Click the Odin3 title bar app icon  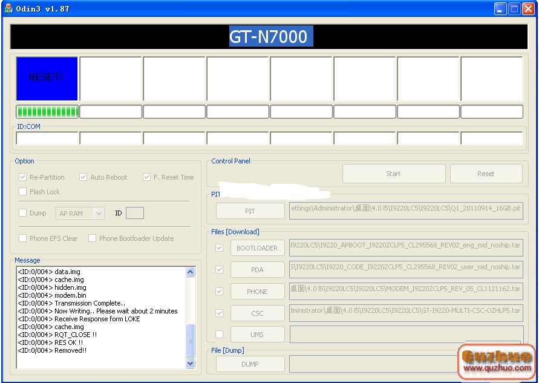(8, 8)
